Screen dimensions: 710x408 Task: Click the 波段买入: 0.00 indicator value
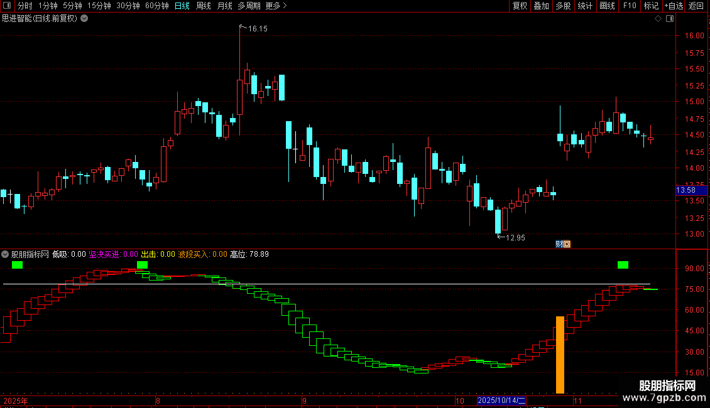coord(202,254)
